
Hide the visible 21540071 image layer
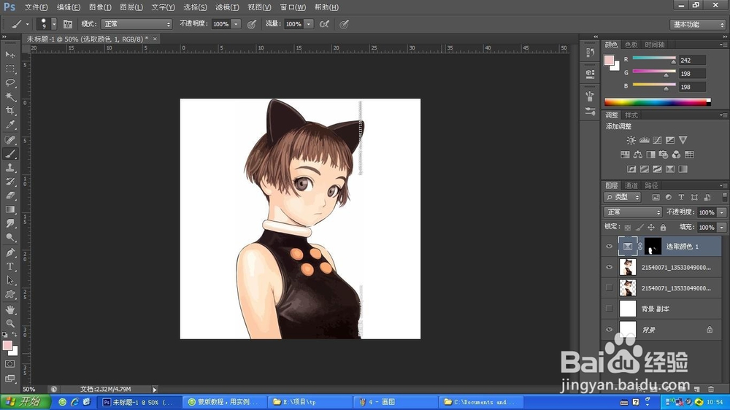(x=609, y=267)
